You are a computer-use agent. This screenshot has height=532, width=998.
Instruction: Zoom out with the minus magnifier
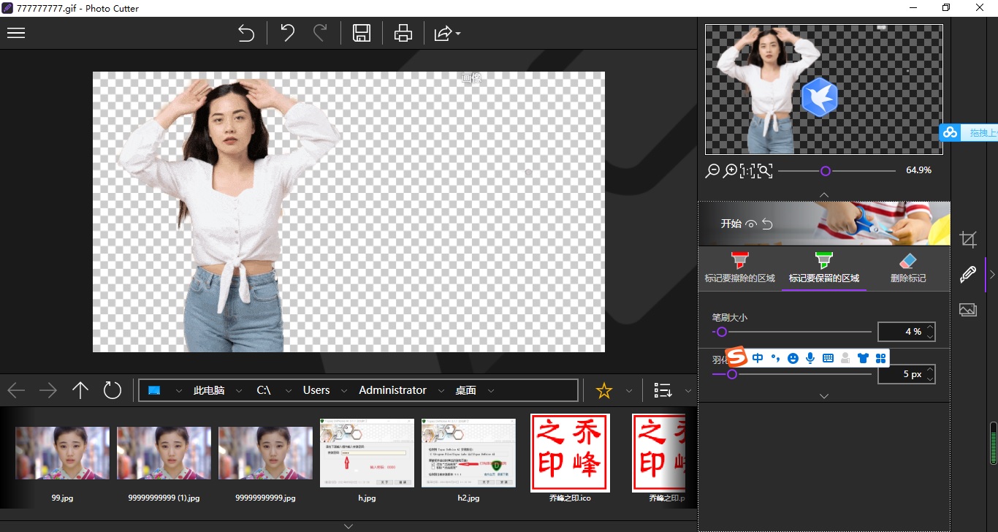(x=712, y=171)
